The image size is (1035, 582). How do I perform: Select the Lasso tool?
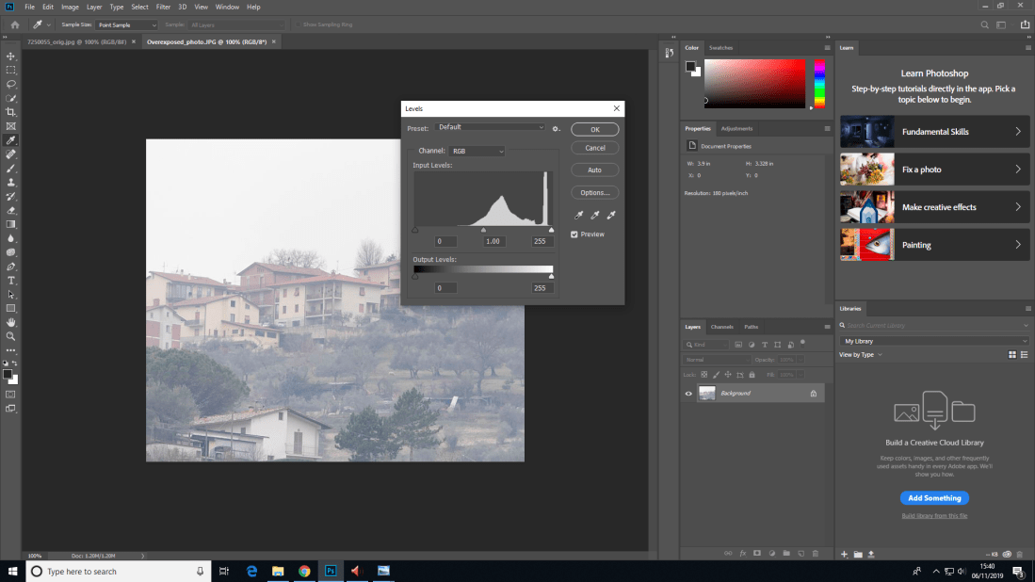click(x=11, y=84)
